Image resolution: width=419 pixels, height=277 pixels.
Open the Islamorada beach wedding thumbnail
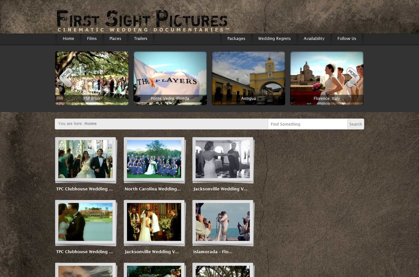pyautogui.click(x=223, y=222)
